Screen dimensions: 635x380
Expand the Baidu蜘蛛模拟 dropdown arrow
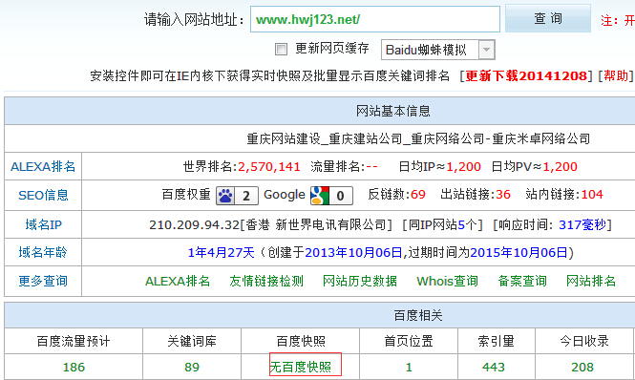tap(486, 50)
